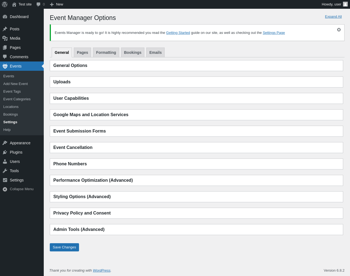
Task: Dismiss the Events Manager notice
Action: click(x=339, y=30)
